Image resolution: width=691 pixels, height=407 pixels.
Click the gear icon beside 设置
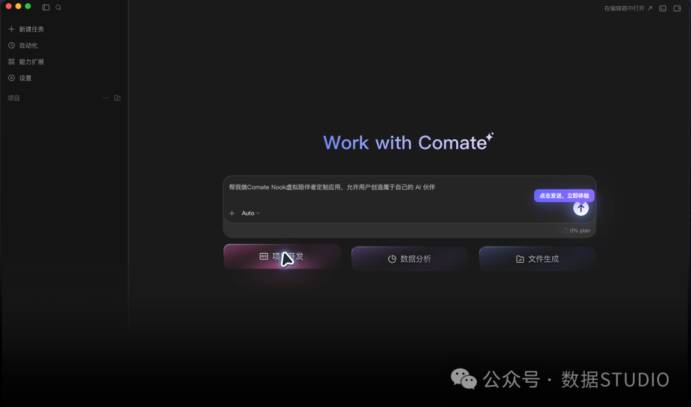12,78
